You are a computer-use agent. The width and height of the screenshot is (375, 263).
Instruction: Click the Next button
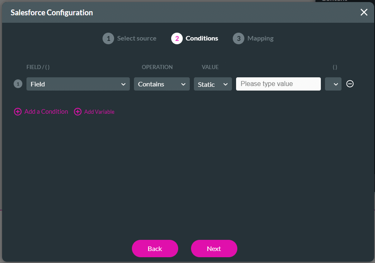pos(214,249)
